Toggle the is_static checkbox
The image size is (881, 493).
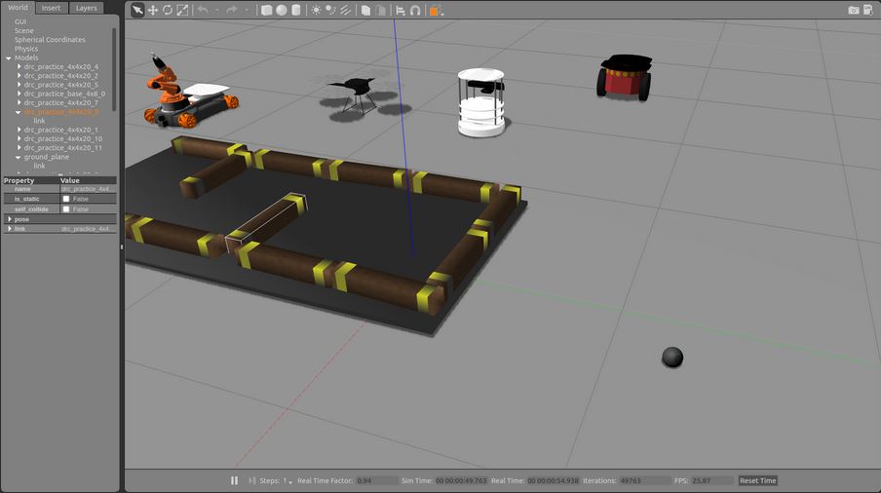(x=65, y=199)
